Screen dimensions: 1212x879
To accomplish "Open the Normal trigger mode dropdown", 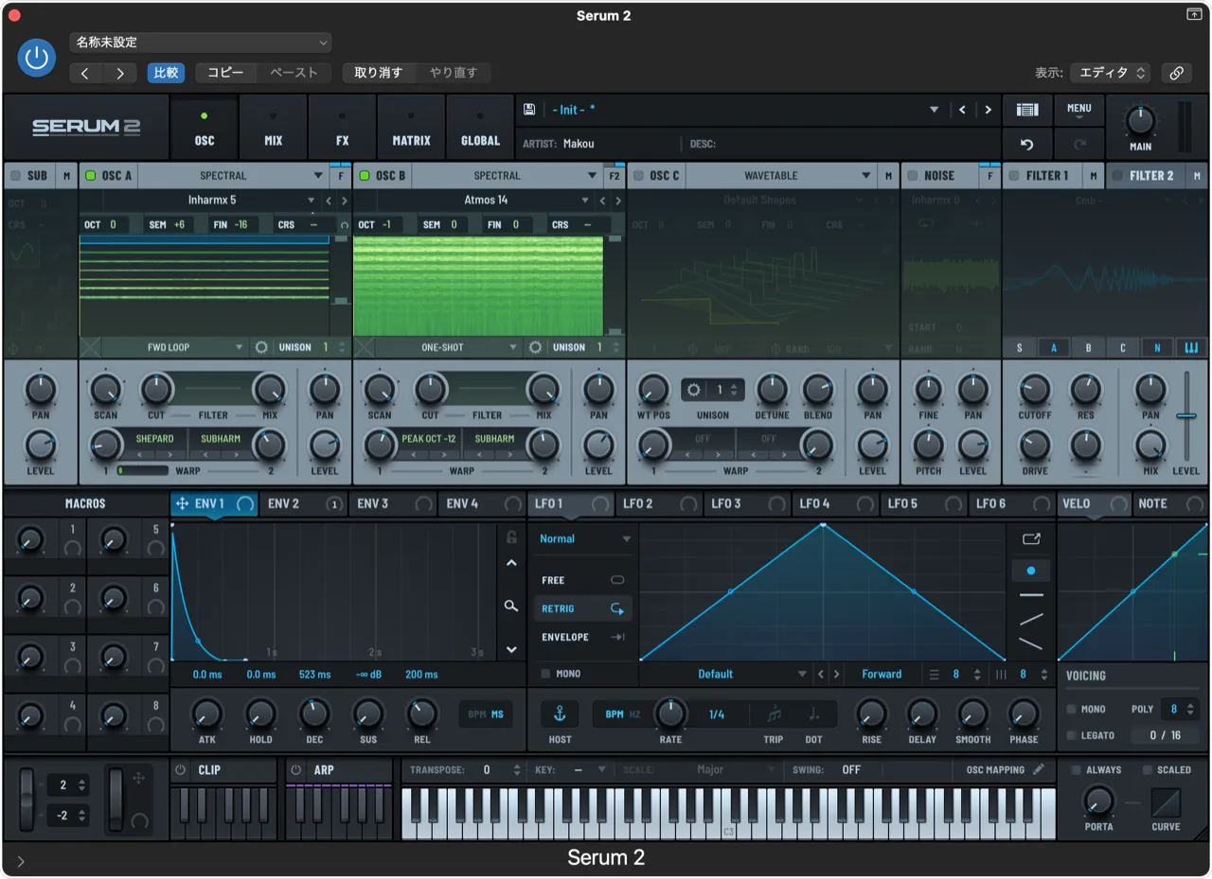I will [x=582, y=537].
